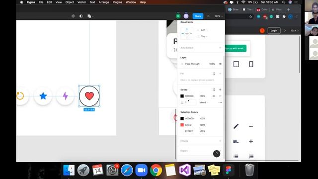Open the Edit menu
Viewport: 318px width, 179px height.
tap(49, 2)
